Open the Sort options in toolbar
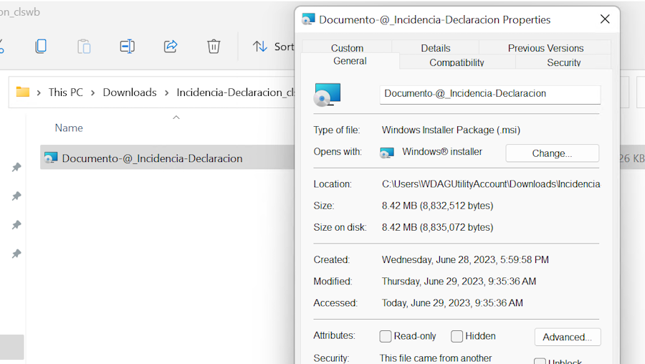This screenshot has height=364, width=645. pyautogui.click(x=273, y=47)
